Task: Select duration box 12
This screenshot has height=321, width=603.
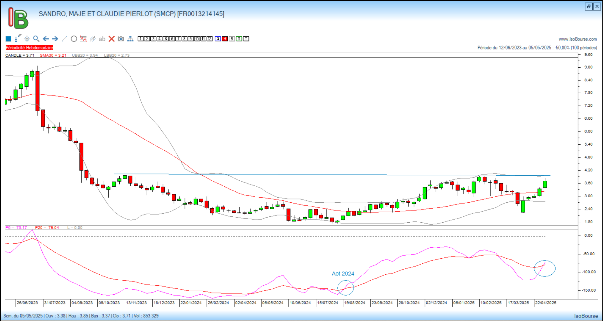Action: pyautogui.click(x=209, y=39)
